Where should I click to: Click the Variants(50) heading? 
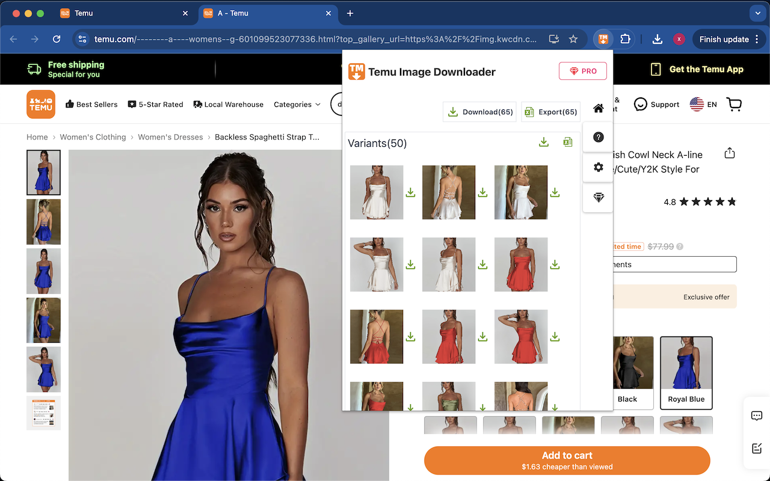pyautogui.click(x=377, y=143)
